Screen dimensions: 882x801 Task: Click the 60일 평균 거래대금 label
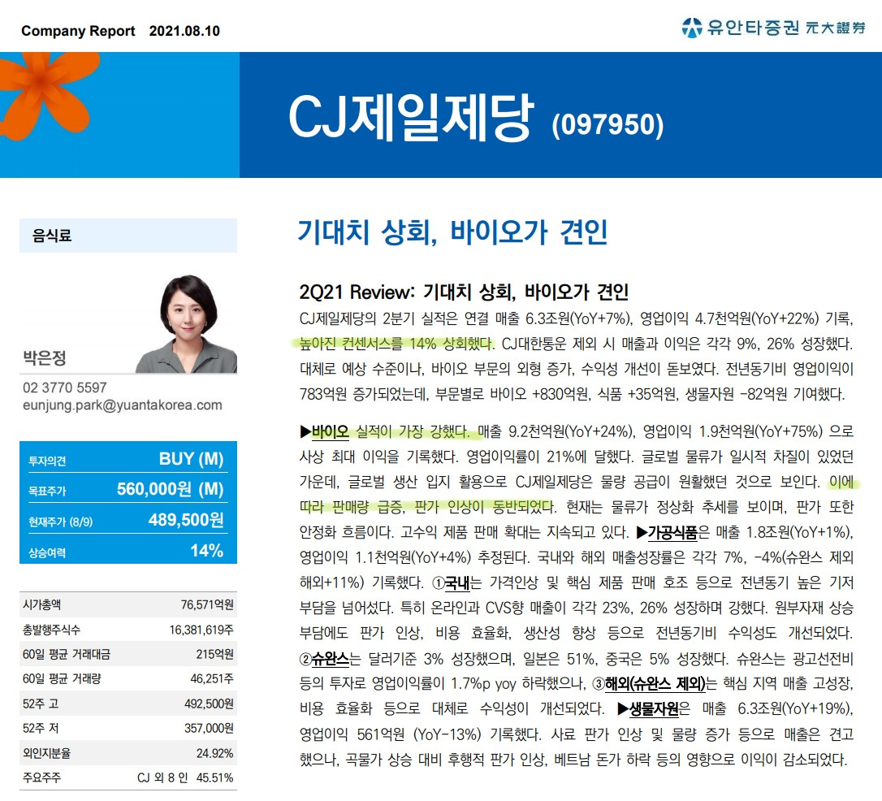click(67, 654)
